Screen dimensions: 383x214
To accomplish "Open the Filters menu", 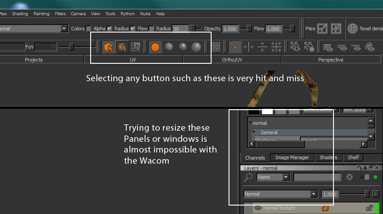I will point(60,14).
